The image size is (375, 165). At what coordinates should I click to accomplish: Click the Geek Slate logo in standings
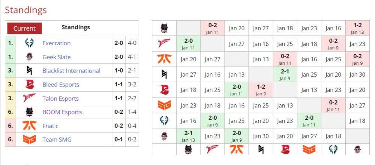pyautogui.click(x=29, y=57)
